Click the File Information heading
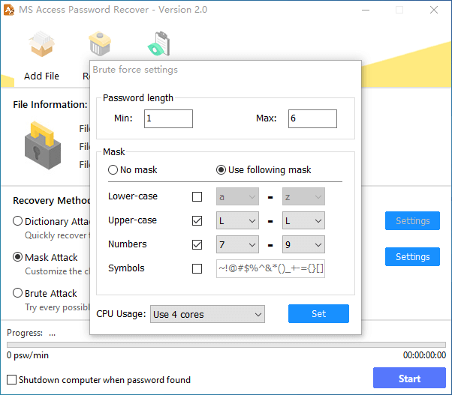Viewport: 452px width, 395px height. click(x=50, y=105)
